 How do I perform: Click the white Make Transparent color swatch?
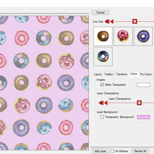(x=143, y=85)
